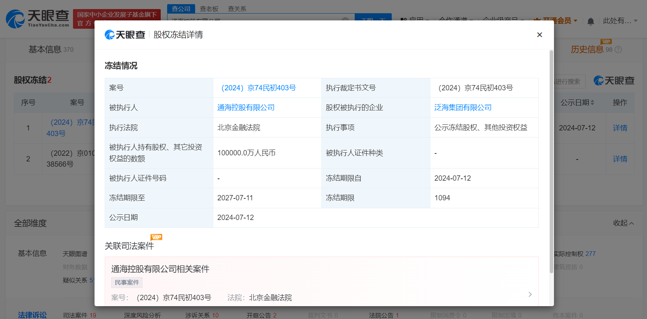Click the frozen amount 100000.0万人民币
Image resolution: width=647 pixels, height=319 pixels.
coord(246,153)
